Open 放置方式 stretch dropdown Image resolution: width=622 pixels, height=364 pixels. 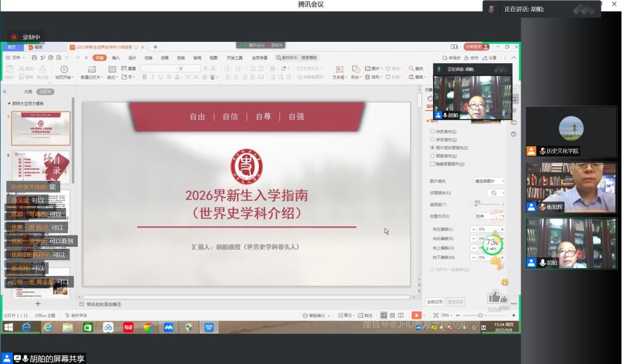pyautogui.click(x=489, y=215)
